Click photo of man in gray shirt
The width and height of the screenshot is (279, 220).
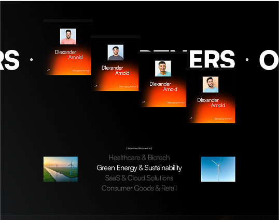116,53
